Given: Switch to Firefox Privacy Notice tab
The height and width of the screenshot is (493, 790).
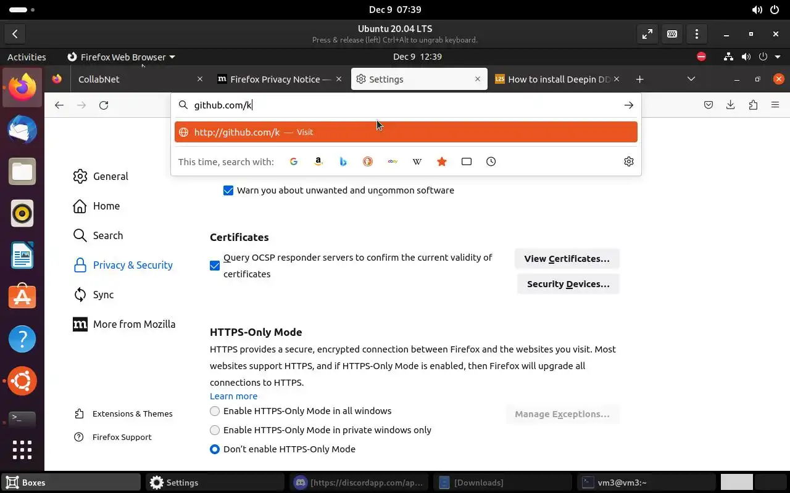Looking at the screenshot, I should click(x=280, y=79).
